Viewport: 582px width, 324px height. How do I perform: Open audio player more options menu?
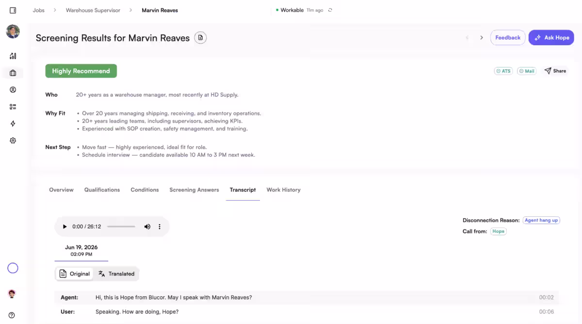(x=160, y=227)
